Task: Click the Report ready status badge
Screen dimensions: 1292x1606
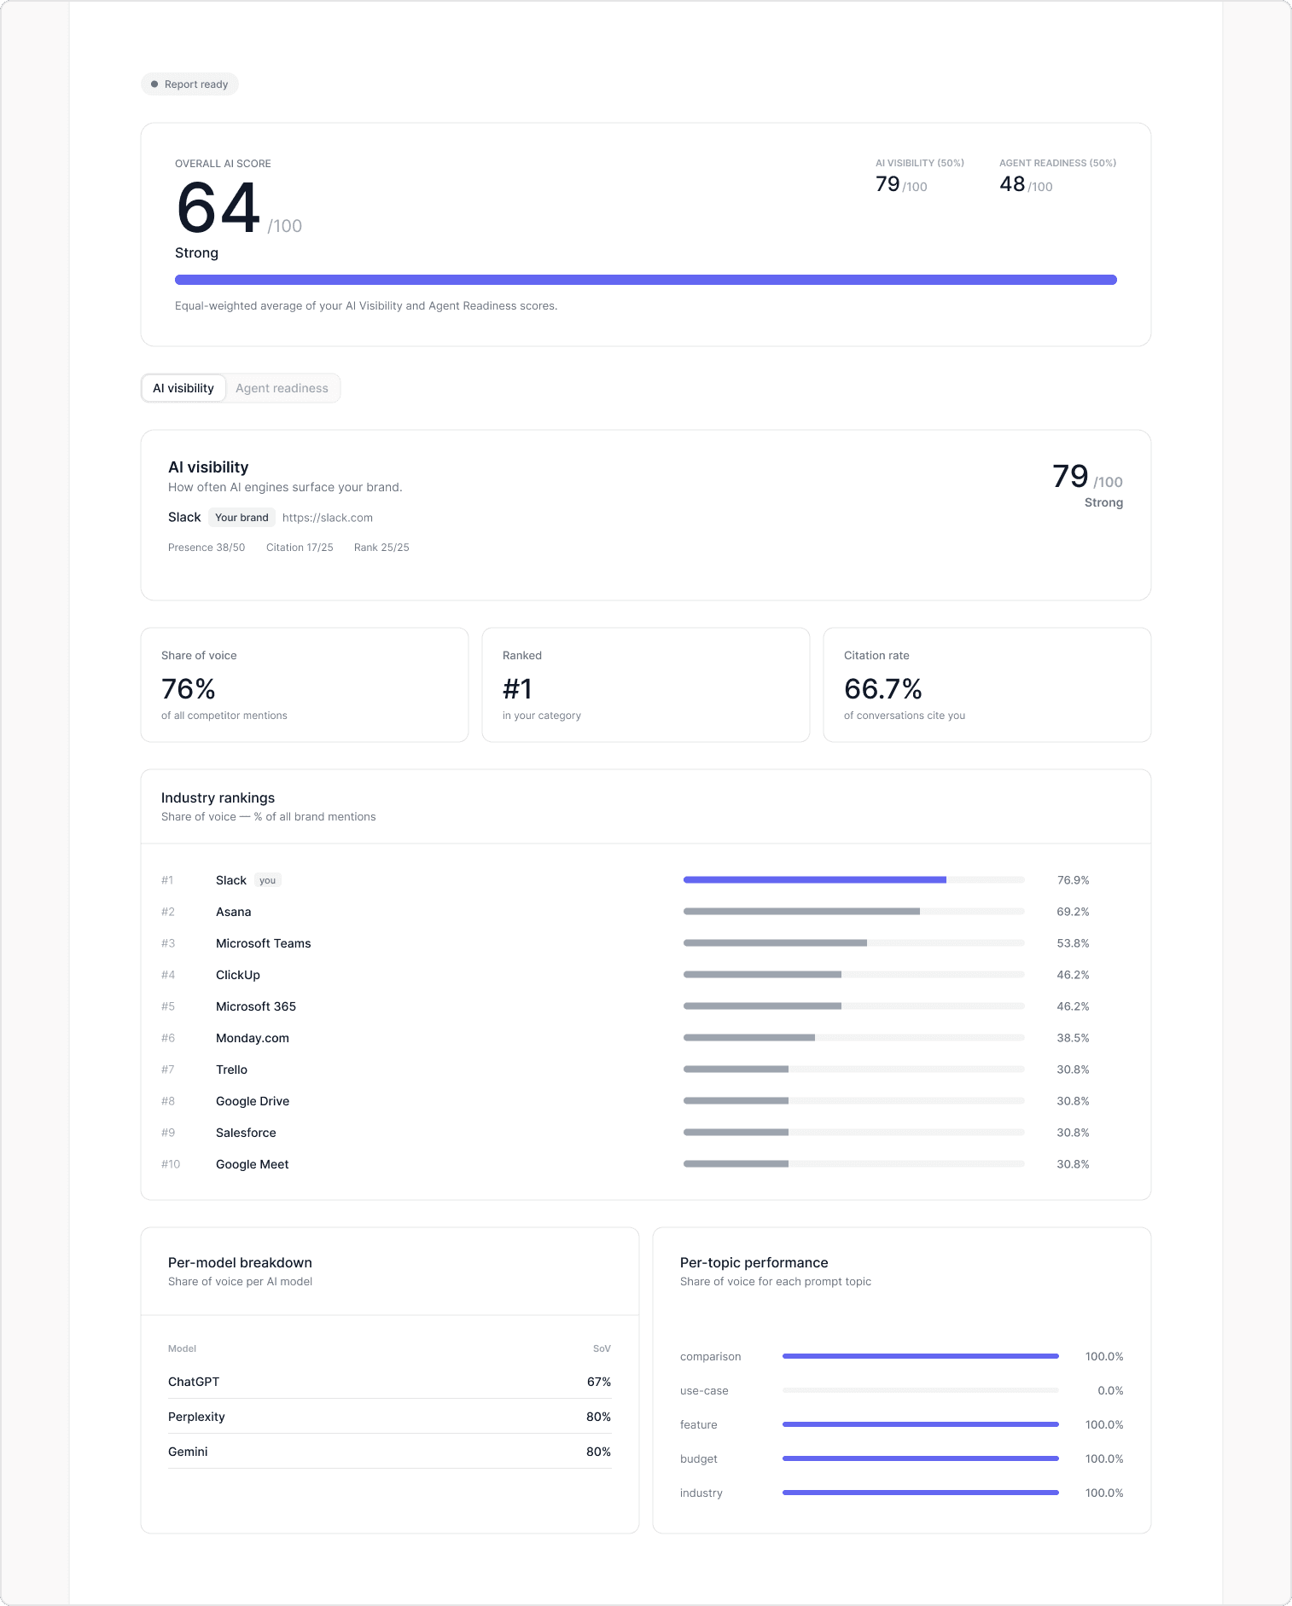Action: pyautogui.click(x=189, y=84)
